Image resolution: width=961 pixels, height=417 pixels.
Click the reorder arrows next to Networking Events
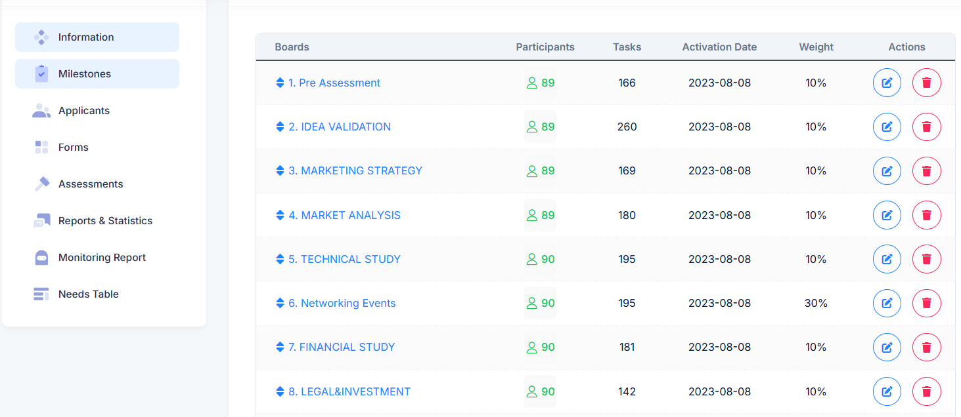click(x=280, y=303)
